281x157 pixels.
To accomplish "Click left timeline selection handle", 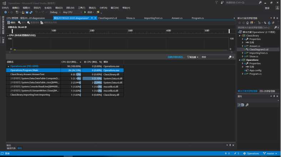I will click(x=12, y=31).
